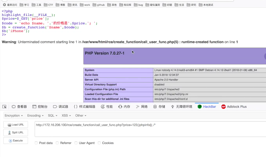Open the 生活 bookmark folder

pos(179,5)
